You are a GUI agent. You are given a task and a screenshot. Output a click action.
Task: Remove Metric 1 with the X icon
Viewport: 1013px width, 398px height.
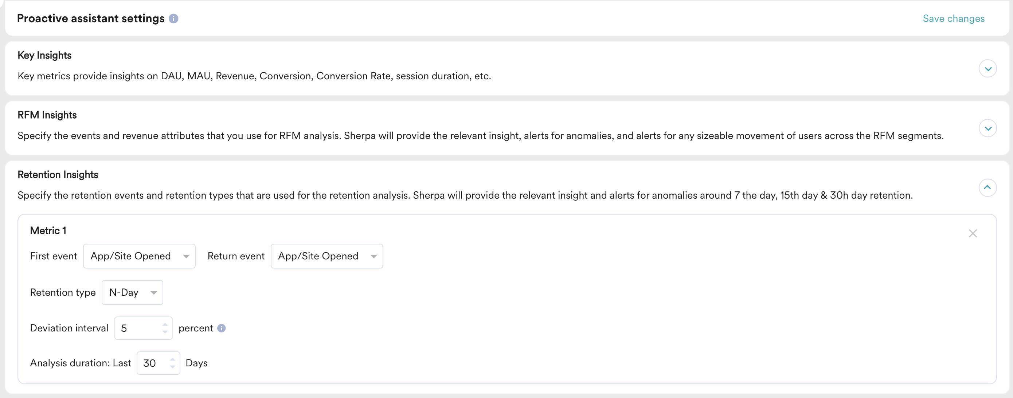(x=973, y=234)
